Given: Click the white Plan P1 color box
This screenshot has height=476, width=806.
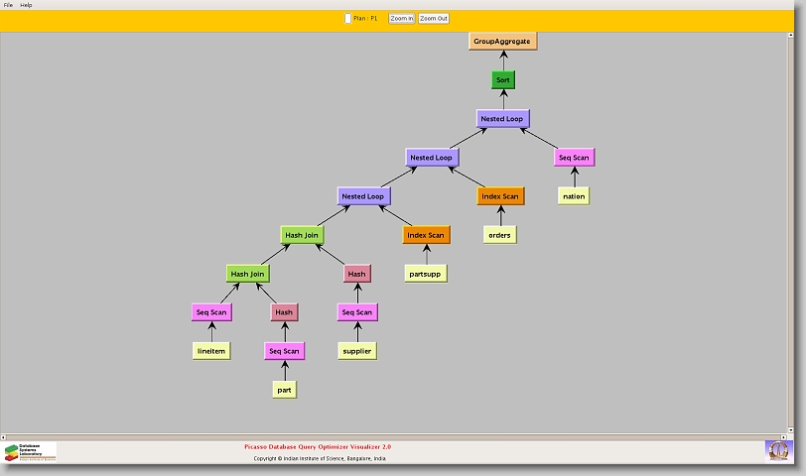Looking at the screenshot, I should [x=347, y=18].
